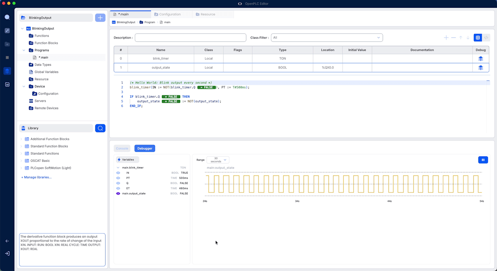
Task: Click the expand/fullscreen sidebar icon
Action: point(7,31)
